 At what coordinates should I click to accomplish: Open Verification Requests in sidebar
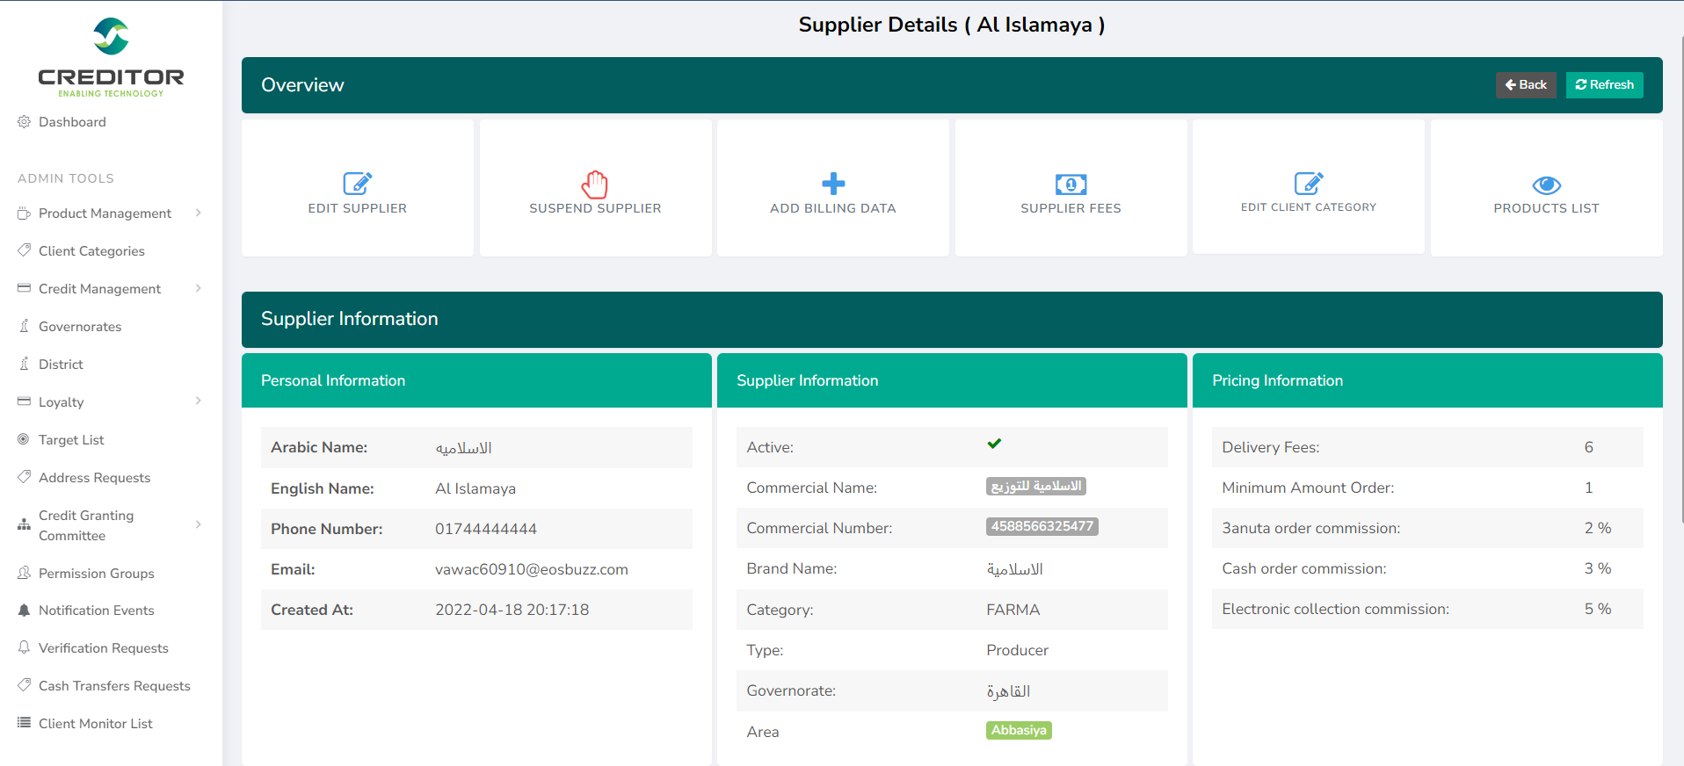(x=103, y=648)
